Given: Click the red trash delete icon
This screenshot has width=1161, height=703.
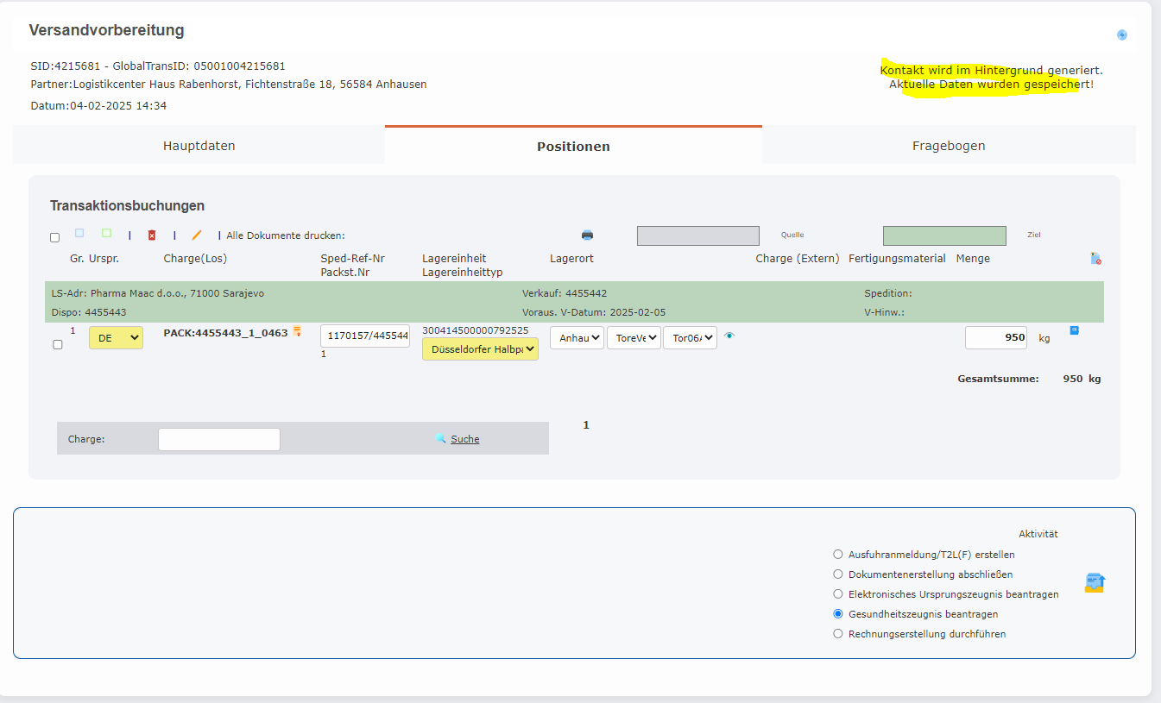Looking at the screenshot, I should [x=152, y=235].
